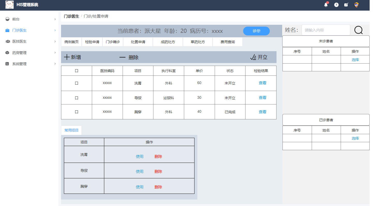The image size is (373, 206).
Task: Click the unit price 30 cell
Action: 199,98
